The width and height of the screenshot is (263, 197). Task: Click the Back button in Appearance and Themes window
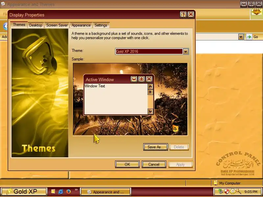(x=5, y=26)
